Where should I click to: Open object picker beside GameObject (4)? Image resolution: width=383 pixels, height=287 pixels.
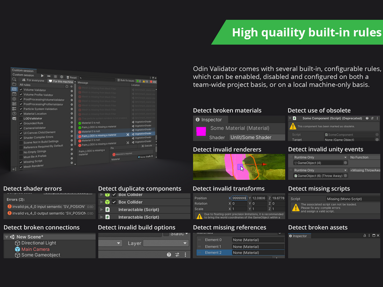(345, 163)
